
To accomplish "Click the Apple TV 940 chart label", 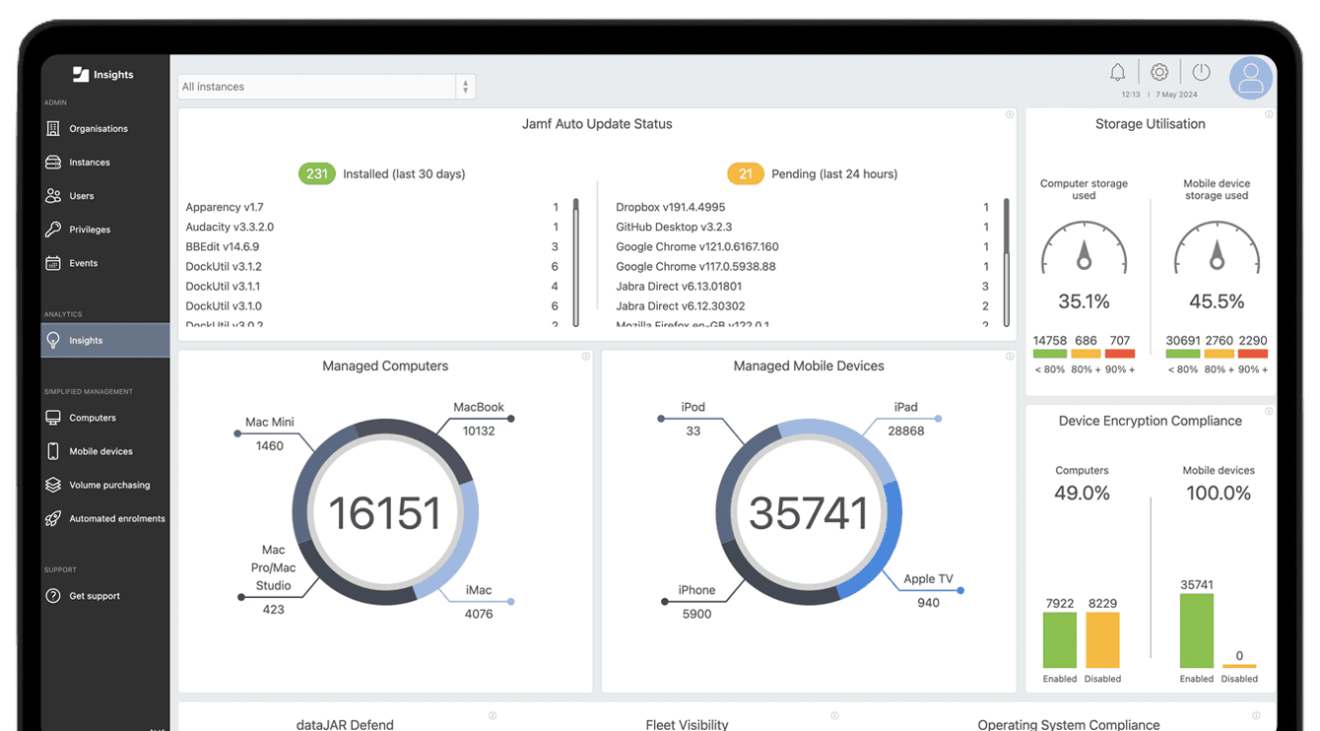I will (929, 591).
